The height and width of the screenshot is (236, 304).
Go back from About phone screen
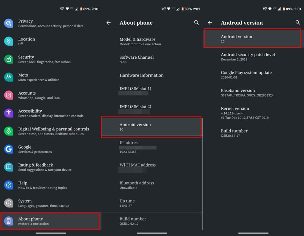click(109, 23)
